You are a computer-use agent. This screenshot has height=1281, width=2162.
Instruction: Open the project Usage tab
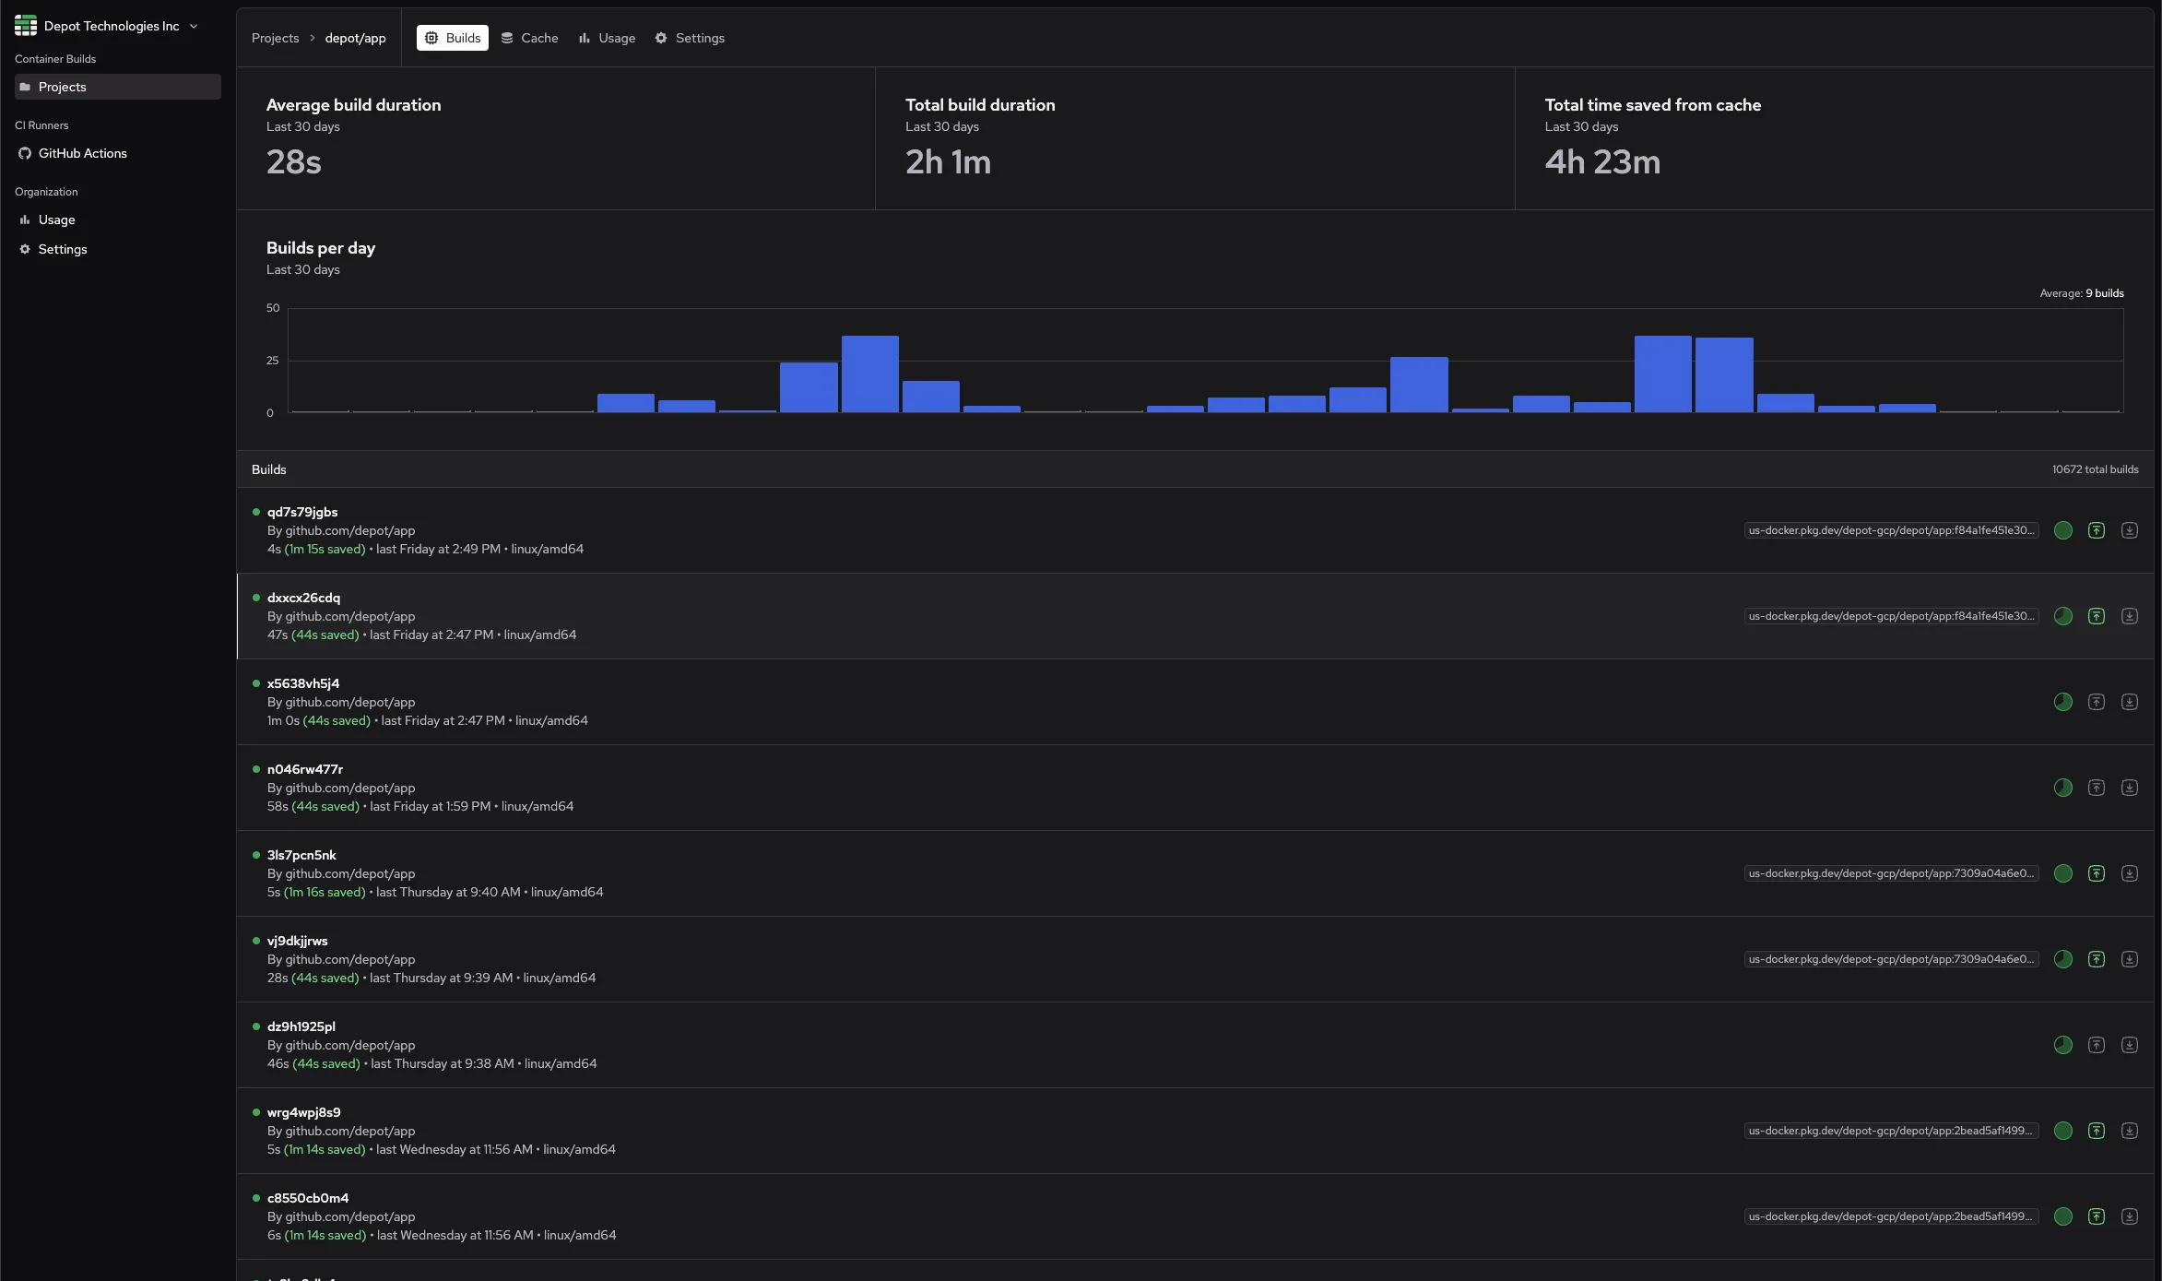[x=608, y=38]
